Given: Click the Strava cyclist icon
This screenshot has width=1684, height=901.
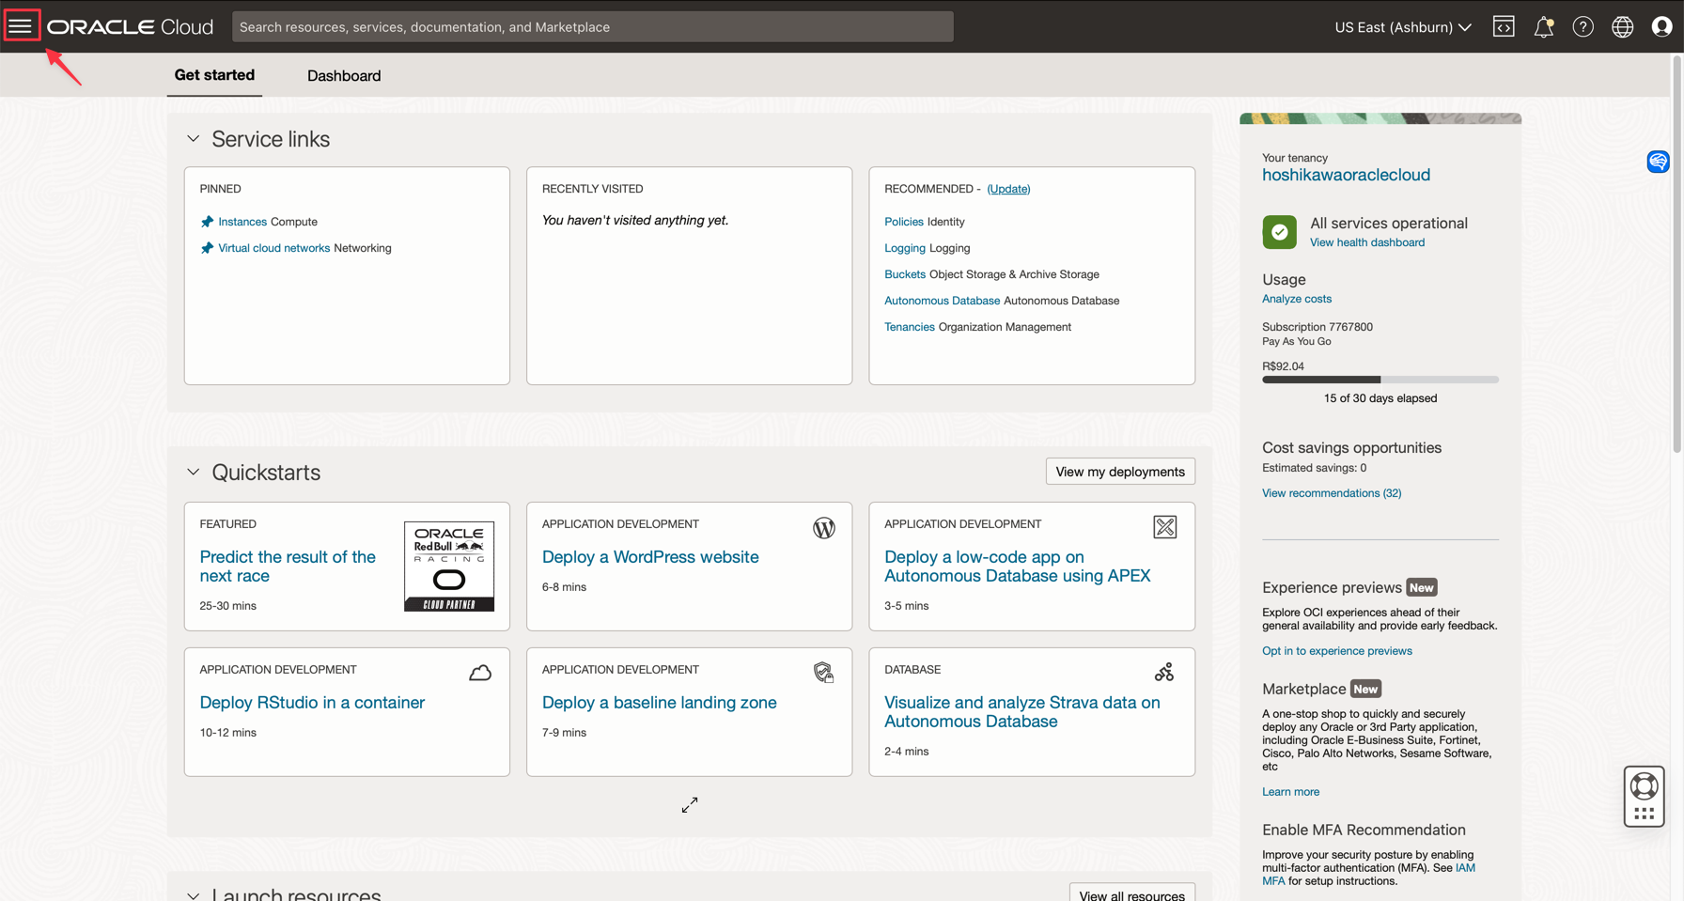Looking at the screenshot, I should [x=1164, y=672].
